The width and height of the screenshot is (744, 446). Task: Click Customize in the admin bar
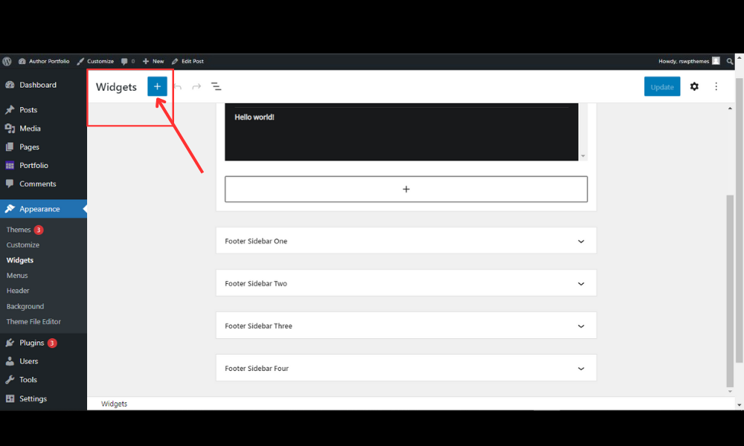pyautogui.click(x=100, y=61)
